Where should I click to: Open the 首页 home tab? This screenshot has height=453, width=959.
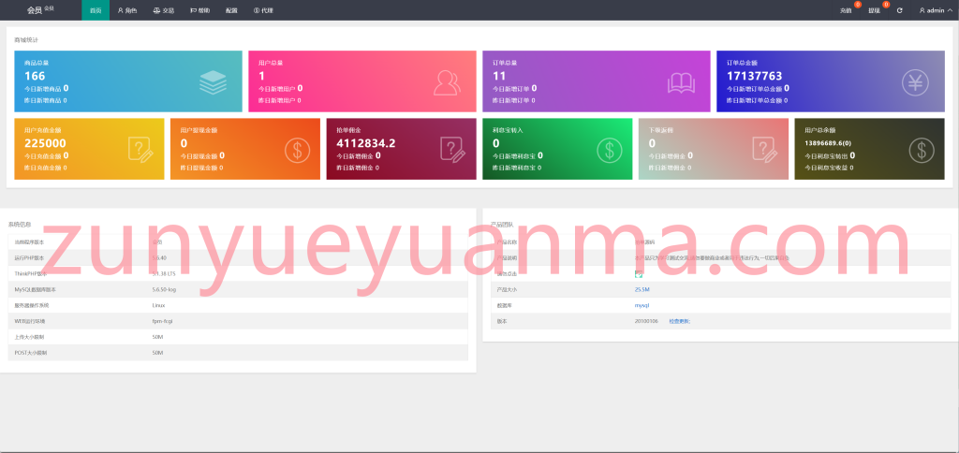[x=96, y=10]
